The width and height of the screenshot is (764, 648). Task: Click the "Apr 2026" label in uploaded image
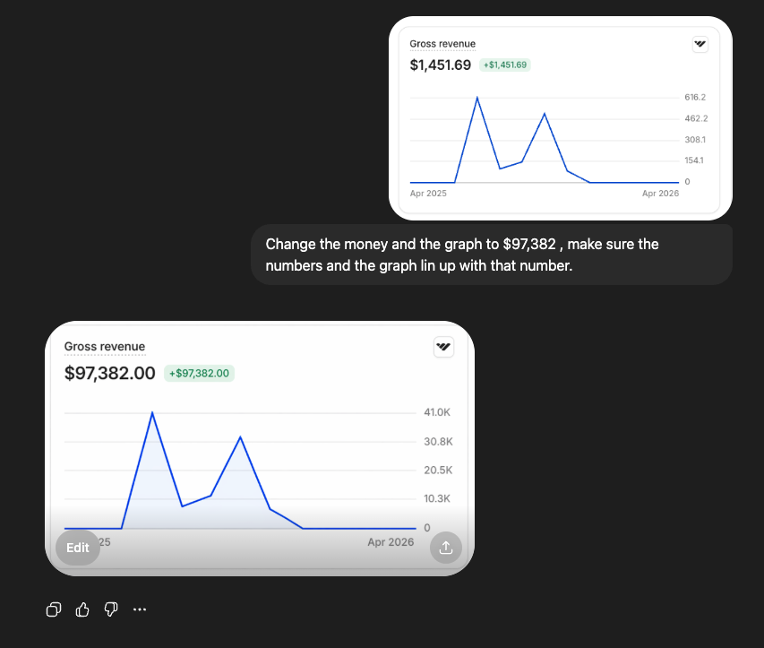click(660, 193)
